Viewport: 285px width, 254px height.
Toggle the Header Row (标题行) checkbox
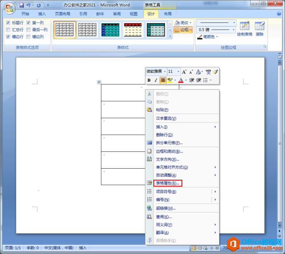pyautogui.click(x=8, y=23)
